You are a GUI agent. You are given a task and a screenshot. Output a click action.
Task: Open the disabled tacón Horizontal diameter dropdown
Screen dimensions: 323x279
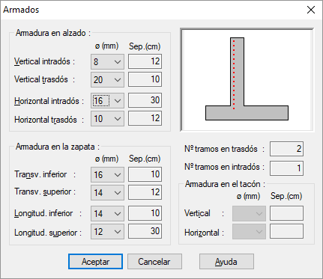click(x=249, y=232)
